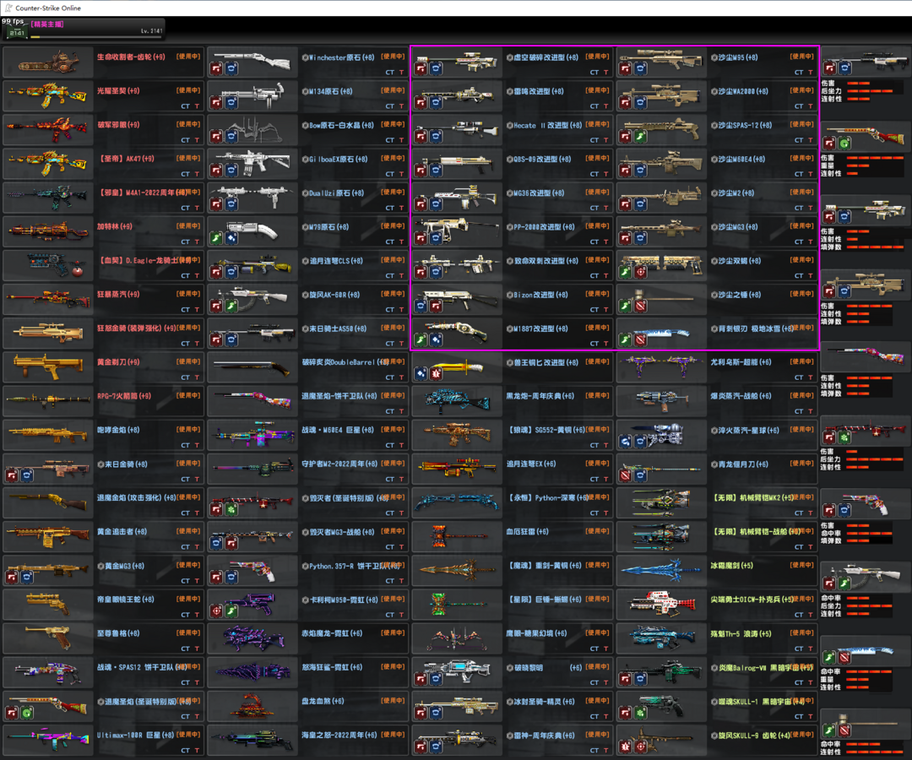Screen dimensions: 912x760
Task: Select the 生命收割者-齿轮 chainsaw thumbnail
Action: point(47,62)
